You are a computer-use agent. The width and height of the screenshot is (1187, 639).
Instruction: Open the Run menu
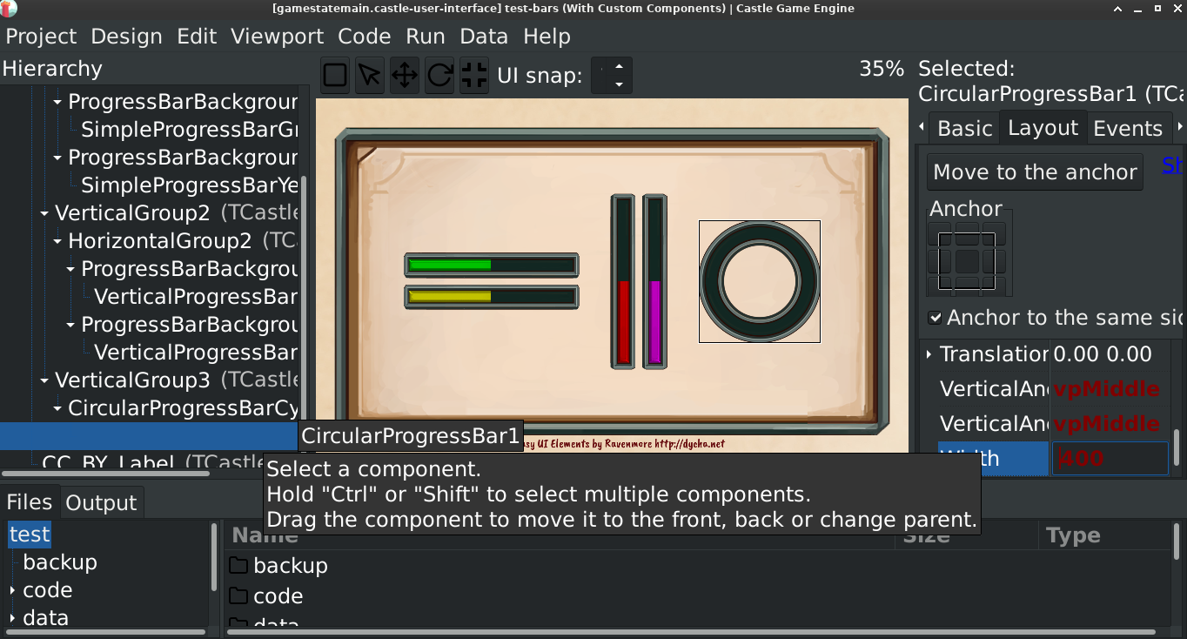coord(426,37)
